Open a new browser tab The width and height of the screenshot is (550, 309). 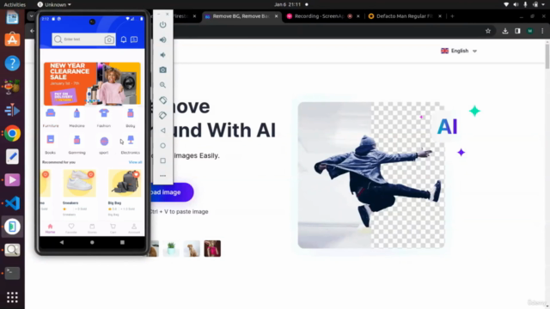point(452,16)
